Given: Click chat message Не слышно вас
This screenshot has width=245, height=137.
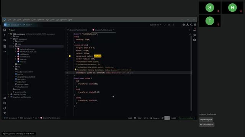Looking at the screenshot, I should 207,124.
